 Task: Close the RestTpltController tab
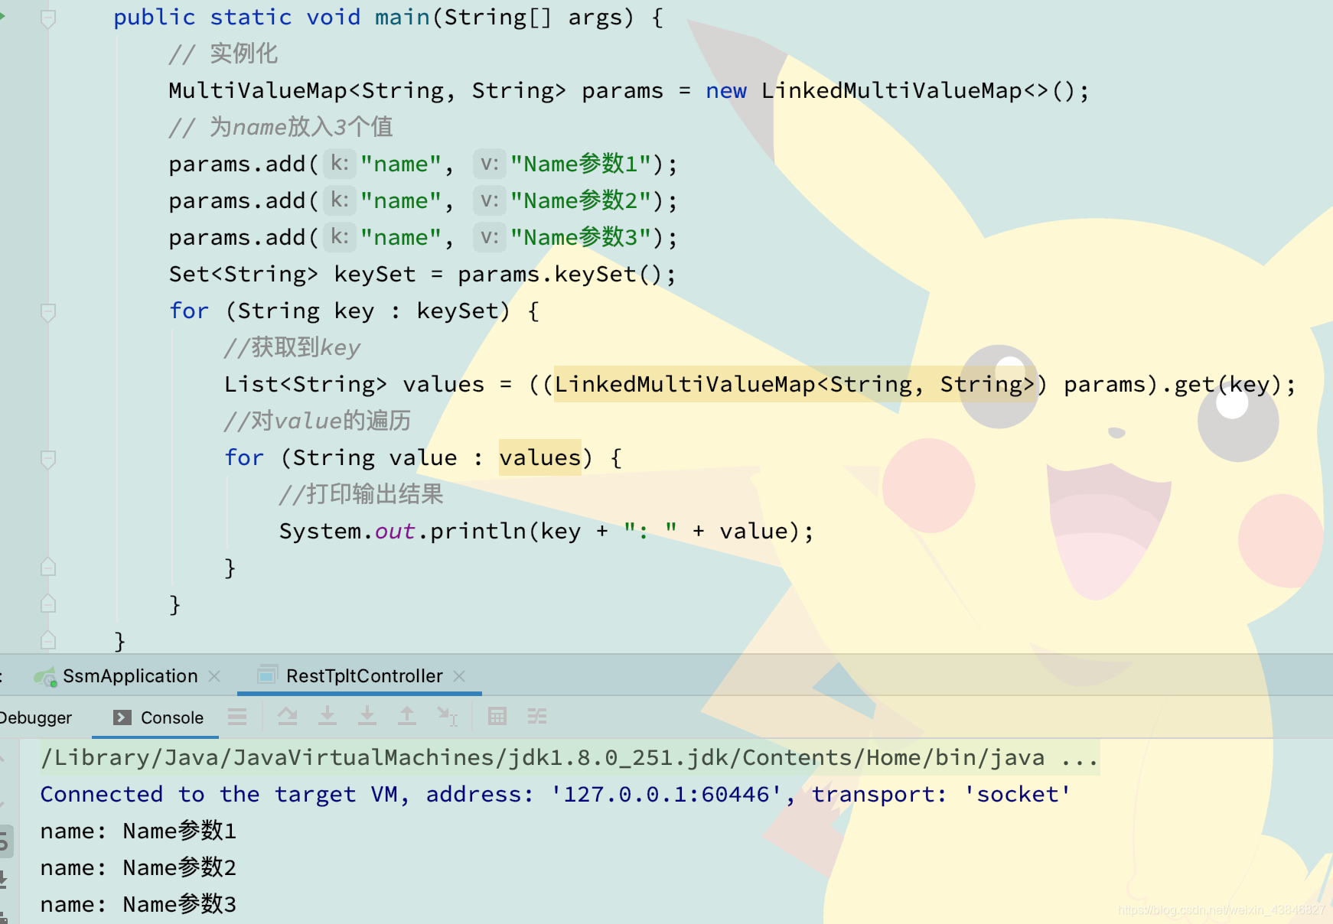459,676
